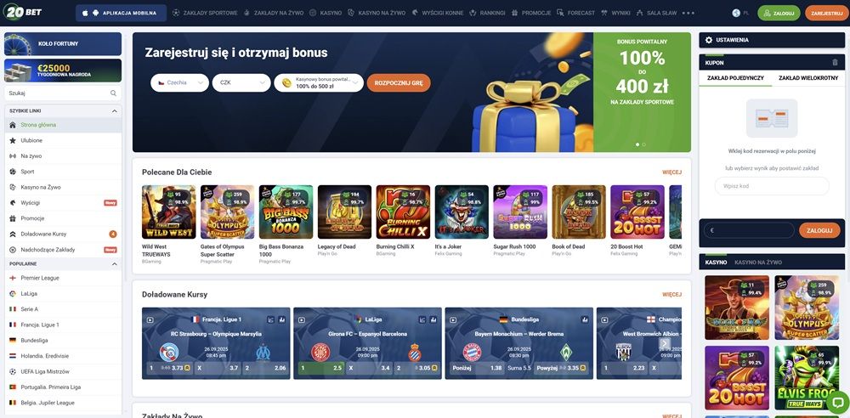Open the Czechia country dropdown
This screenshot has height=418, width=850.
[x=179, y=83]
